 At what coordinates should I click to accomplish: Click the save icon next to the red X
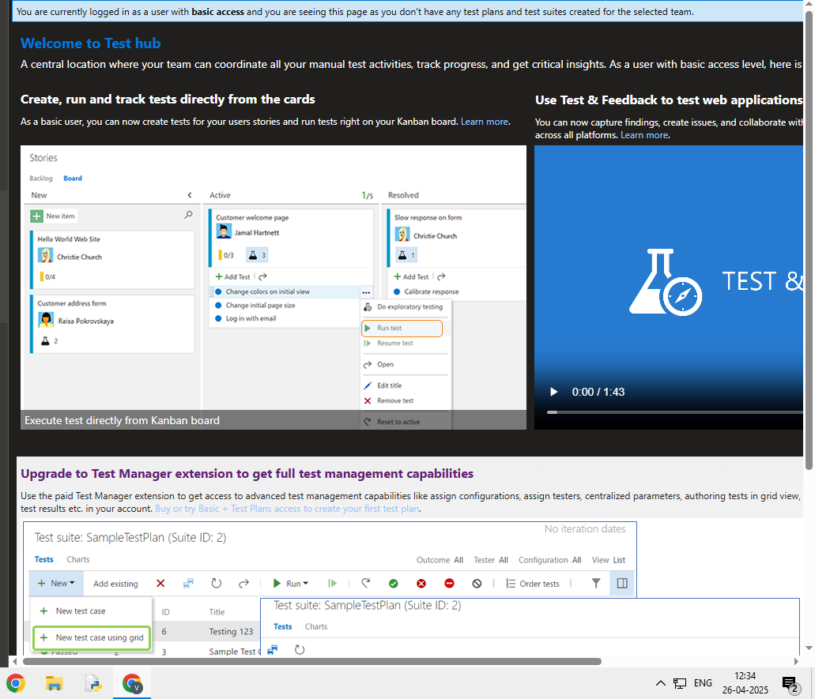point(188,583)
